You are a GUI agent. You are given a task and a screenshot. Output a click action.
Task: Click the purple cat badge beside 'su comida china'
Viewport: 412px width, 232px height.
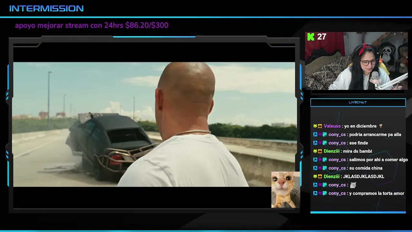(320, 168)
